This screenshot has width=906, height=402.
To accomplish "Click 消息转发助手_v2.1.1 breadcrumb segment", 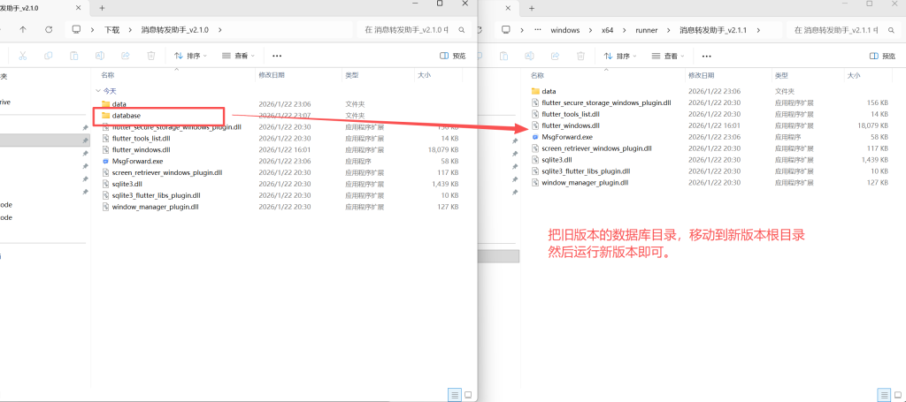I will [714, 30].
